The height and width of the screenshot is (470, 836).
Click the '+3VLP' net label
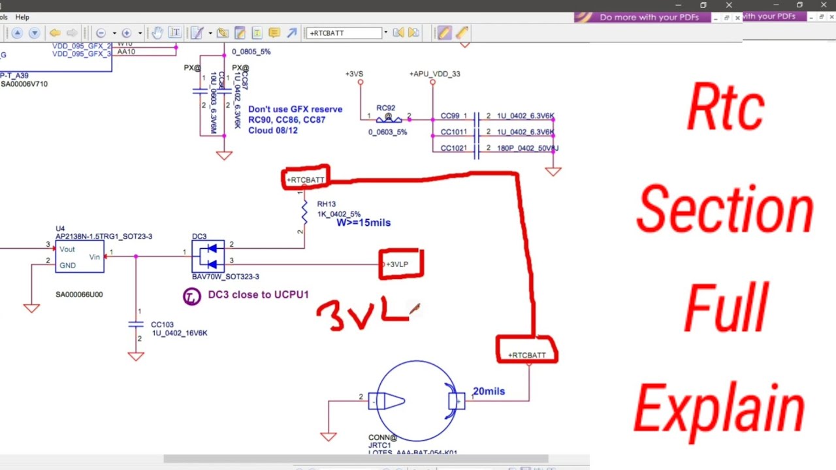[x=397, y=264]
